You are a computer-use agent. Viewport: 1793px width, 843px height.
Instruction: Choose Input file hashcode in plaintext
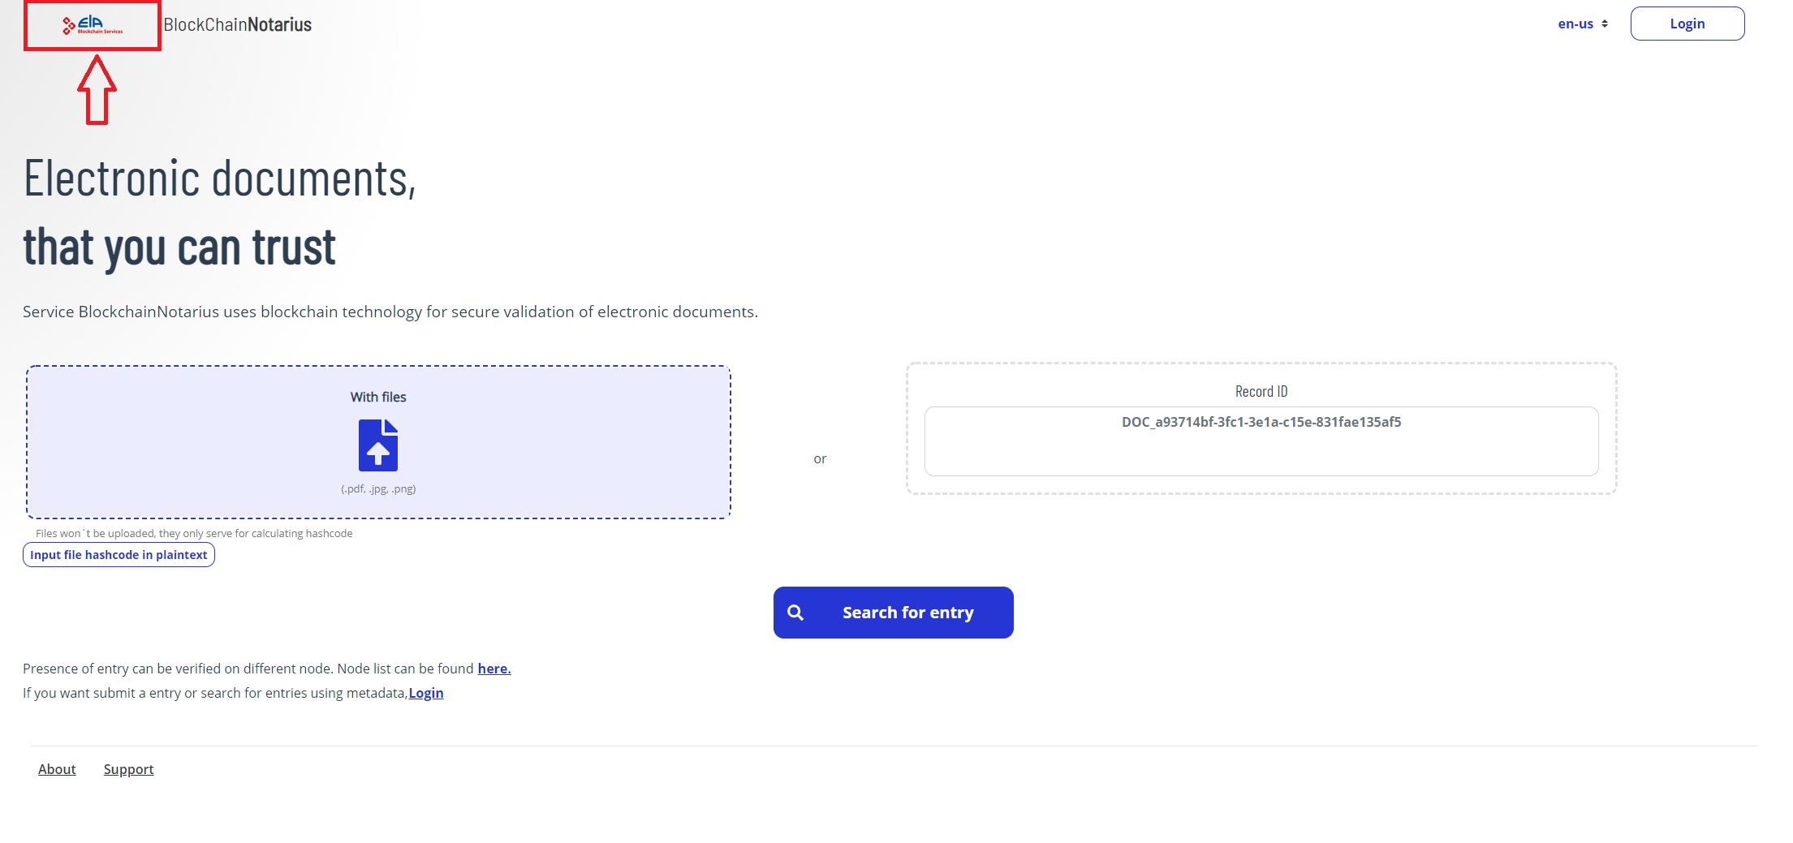pyautogui.click(x=119, y=555)
